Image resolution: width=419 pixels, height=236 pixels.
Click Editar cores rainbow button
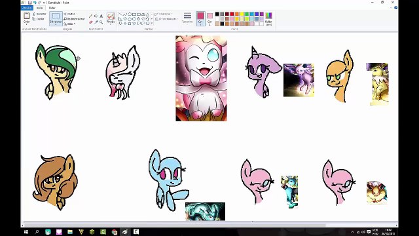269,18
